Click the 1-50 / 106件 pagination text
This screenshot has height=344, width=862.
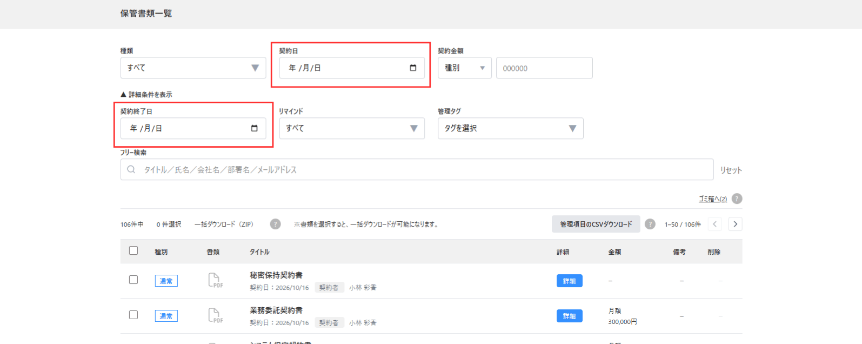pyautogui.click(x=683, y=224)
